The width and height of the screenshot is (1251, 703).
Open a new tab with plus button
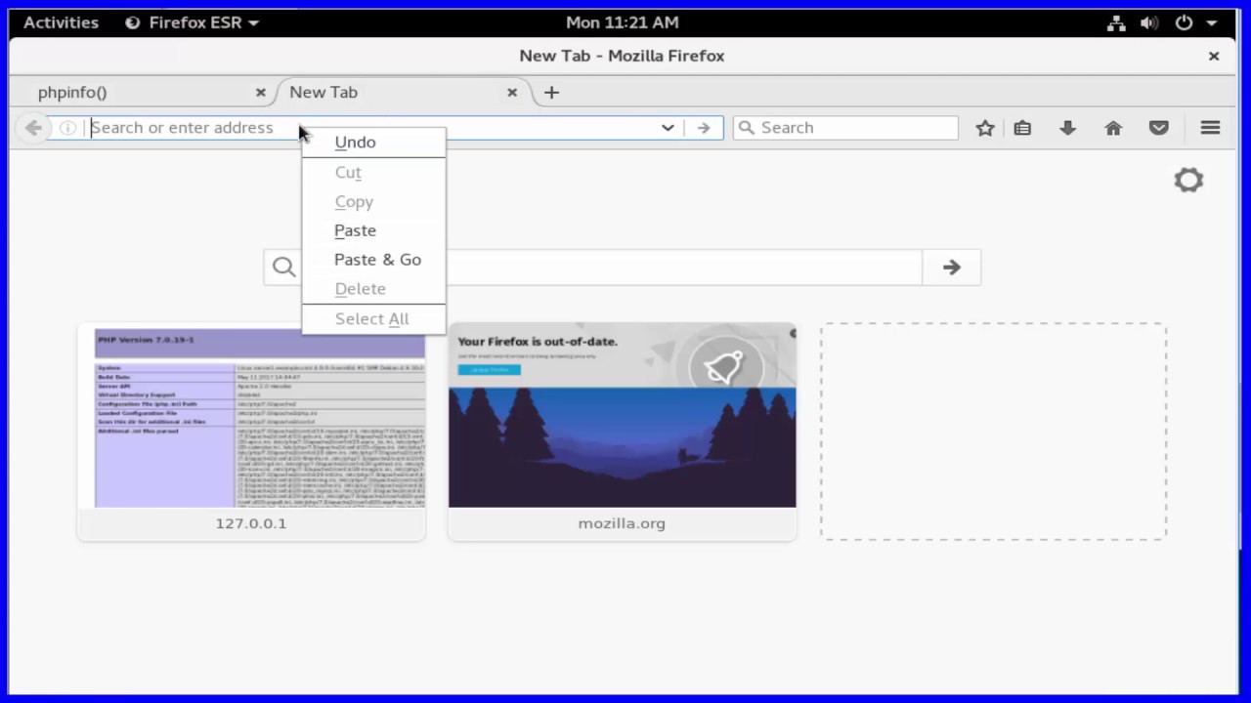(x=551, y=92)
